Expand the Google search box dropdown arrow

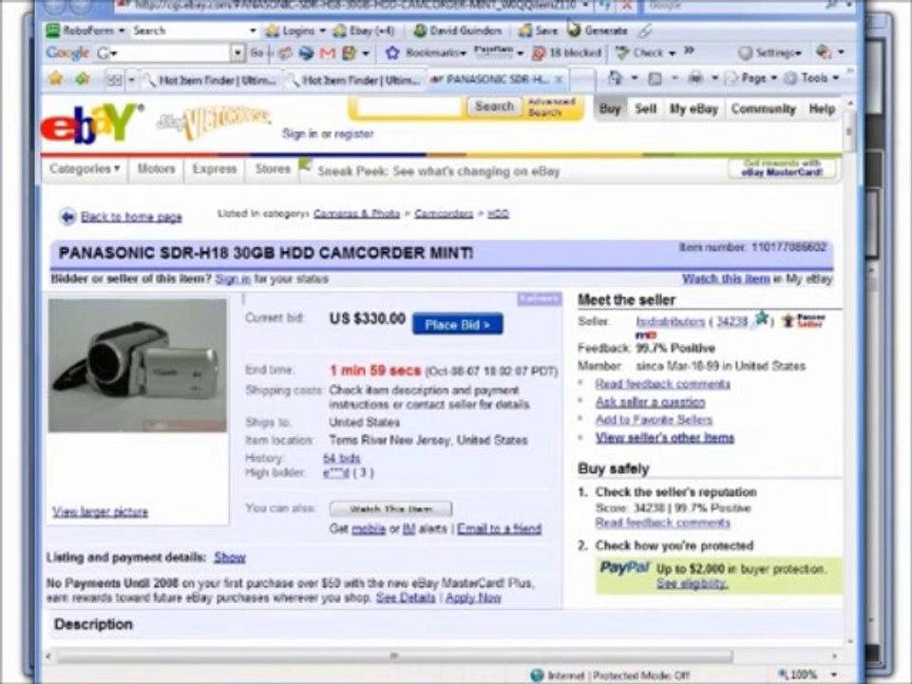[237, 53]
